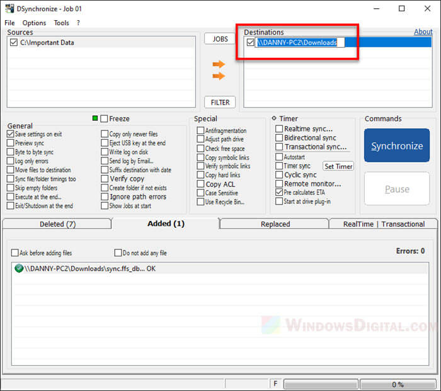Enable Create folder if not exists
The width and height of the screenshot is (441, 391).
(105, 188)
